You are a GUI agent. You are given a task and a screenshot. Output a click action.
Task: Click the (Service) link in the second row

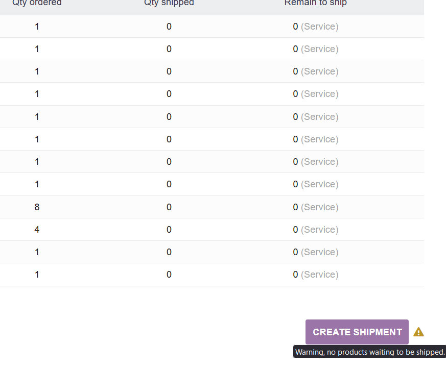tap(320, 49)
